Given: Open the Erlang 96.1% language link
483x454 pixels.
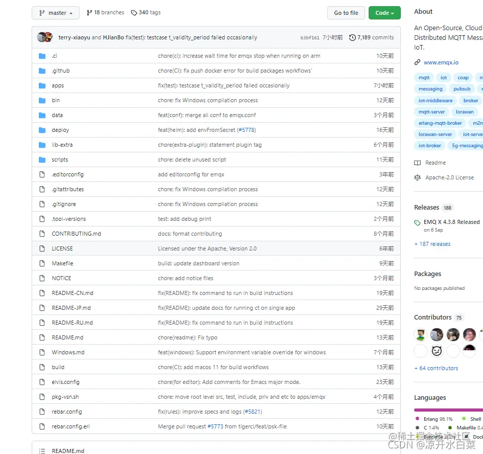Looking at the screenshot, I should (x=438, y=419).
